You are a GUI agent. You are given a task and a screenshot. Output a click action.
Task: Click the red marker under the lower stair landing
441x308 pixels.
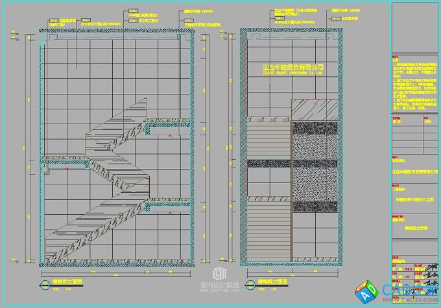(x=169, y=212)
